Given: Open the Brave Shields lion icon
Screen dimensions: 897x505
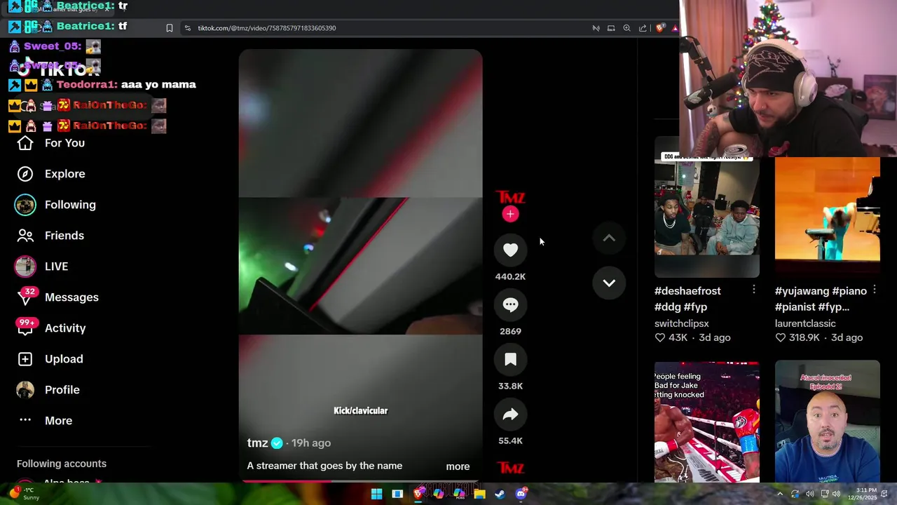Looking at the screenshot, I should coord(660,28).
